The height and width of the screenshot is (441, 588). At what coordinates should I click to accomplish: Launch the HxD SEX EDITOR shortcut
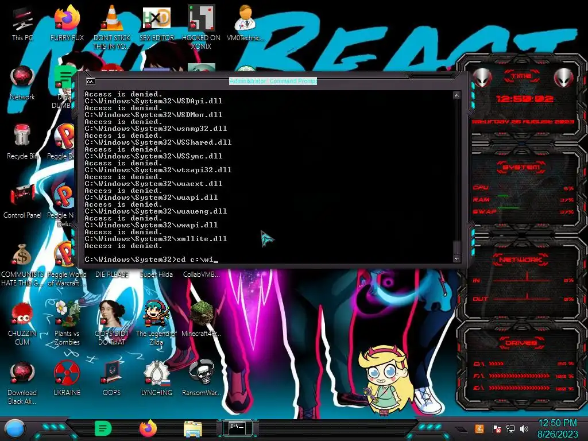point(156,24)
